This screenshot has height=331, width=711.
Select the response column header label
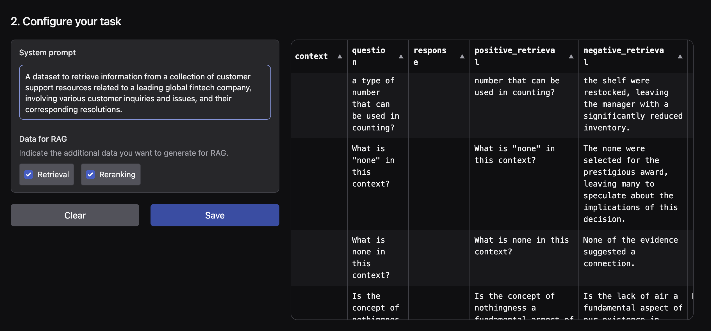pyautogui.click(x=430, y=56)
